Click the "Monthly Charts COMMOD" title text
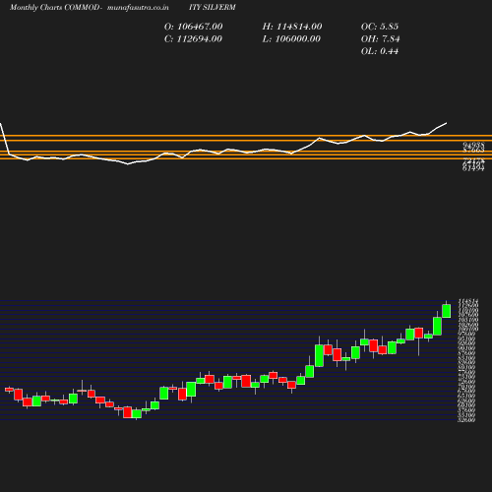Viewport: 492px width, 492px height. coord(54,7)
